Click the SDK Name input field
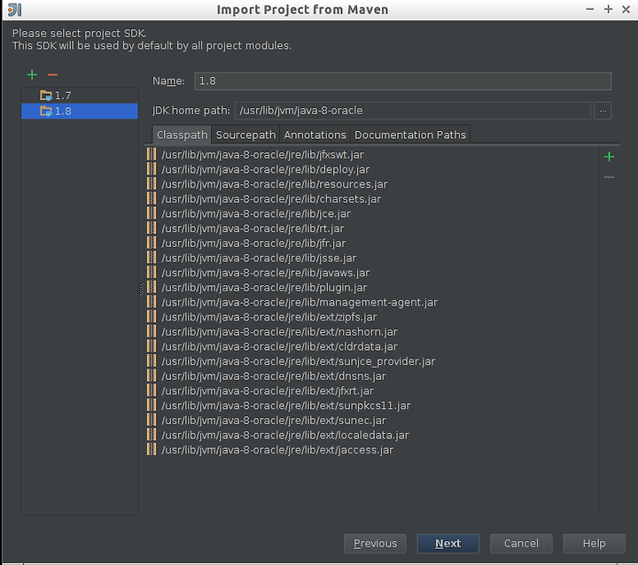Viewport: 638px width, 565px height. click(403, 81)
